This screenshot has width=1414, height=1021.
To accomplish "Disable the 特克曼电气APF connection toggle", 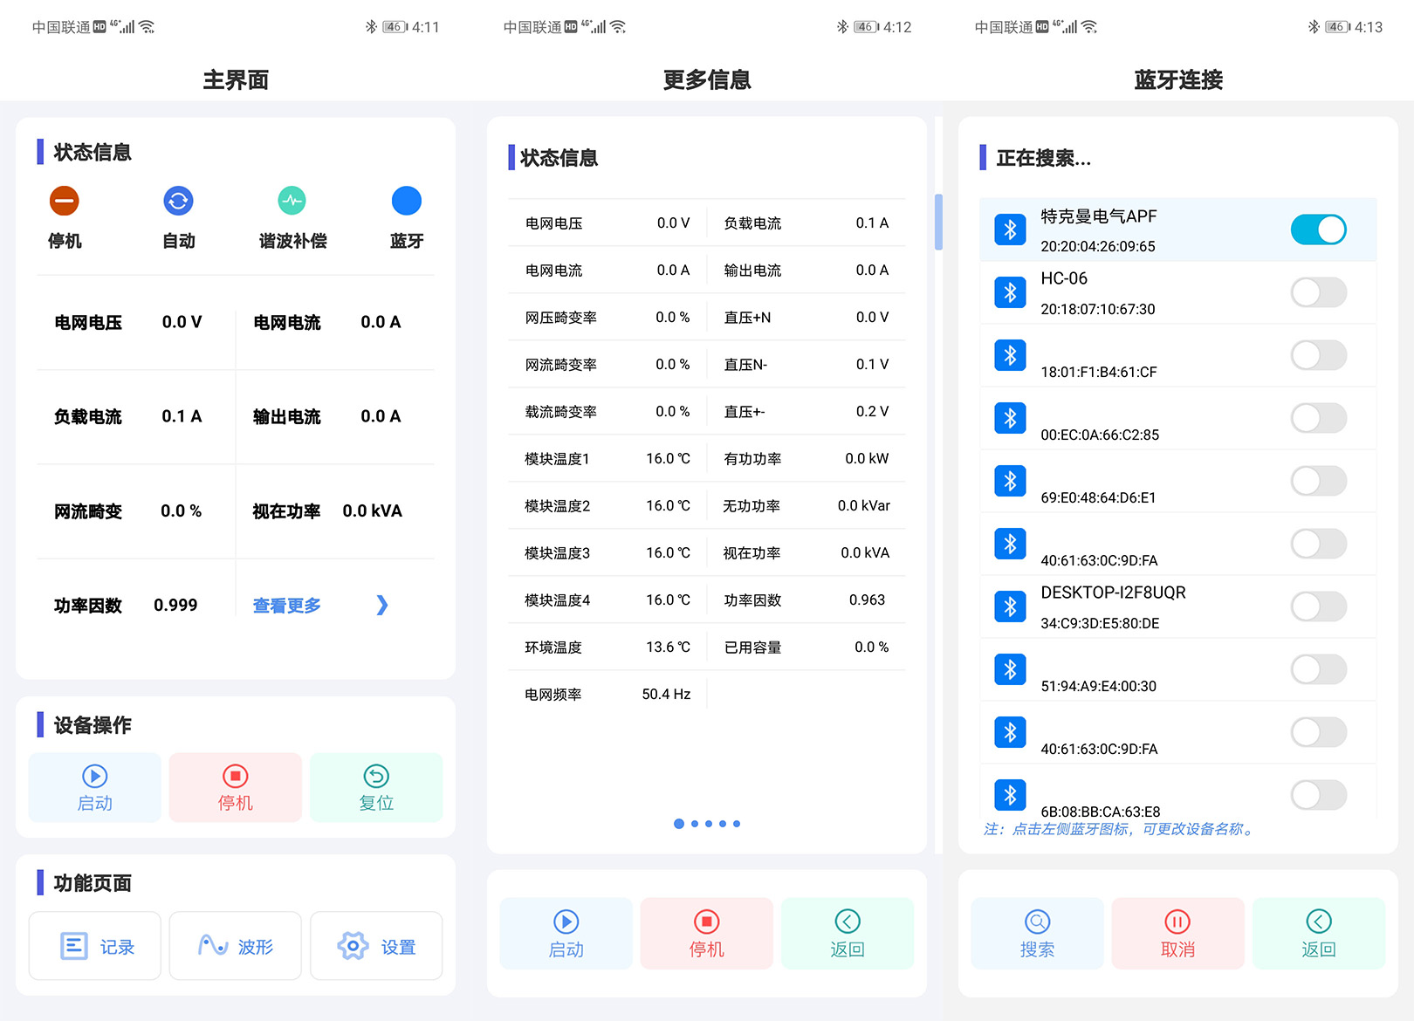I will pos(1318,230).
